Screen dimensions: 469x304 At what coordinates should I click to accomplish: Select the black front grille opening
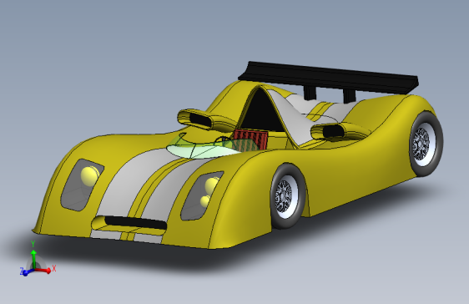(135, 223)
